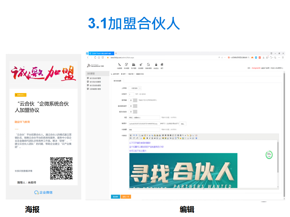This screenshot has height=217, width=290.
Task: Click the blue globe icon ending the editor toolbar
Action: (x=196, y=138)
